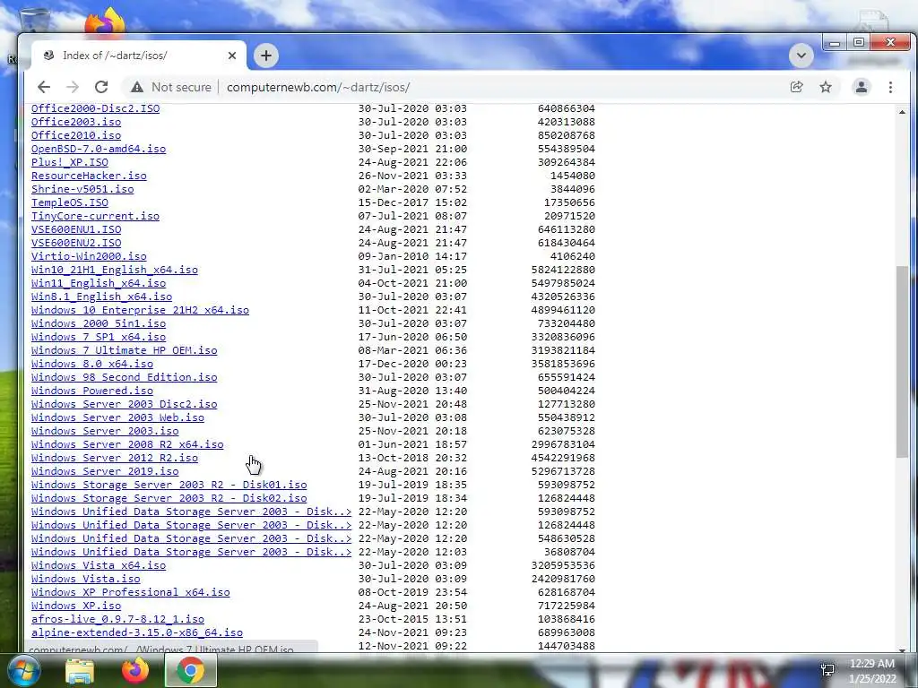Click Windows Server 2003 Disc2.iso link
918x688 pixels.
point(124,404)
